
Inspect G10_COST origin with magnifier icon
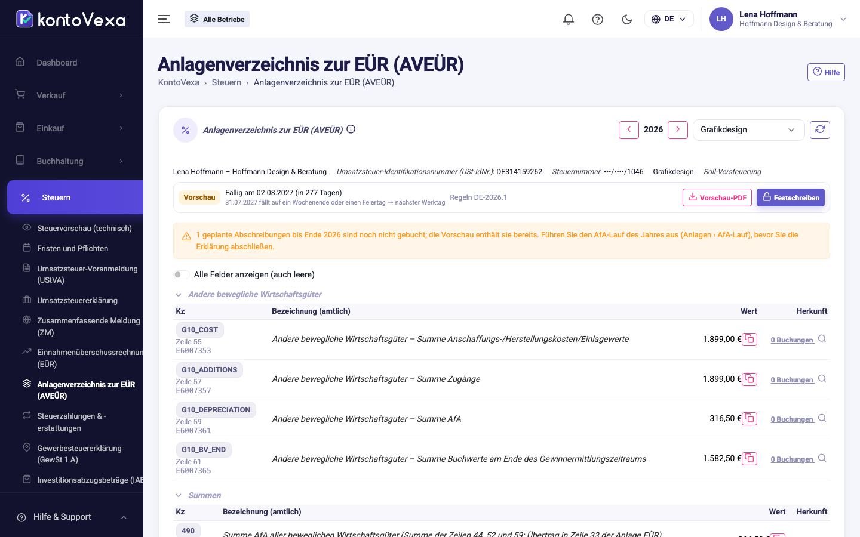pos(822,339)
